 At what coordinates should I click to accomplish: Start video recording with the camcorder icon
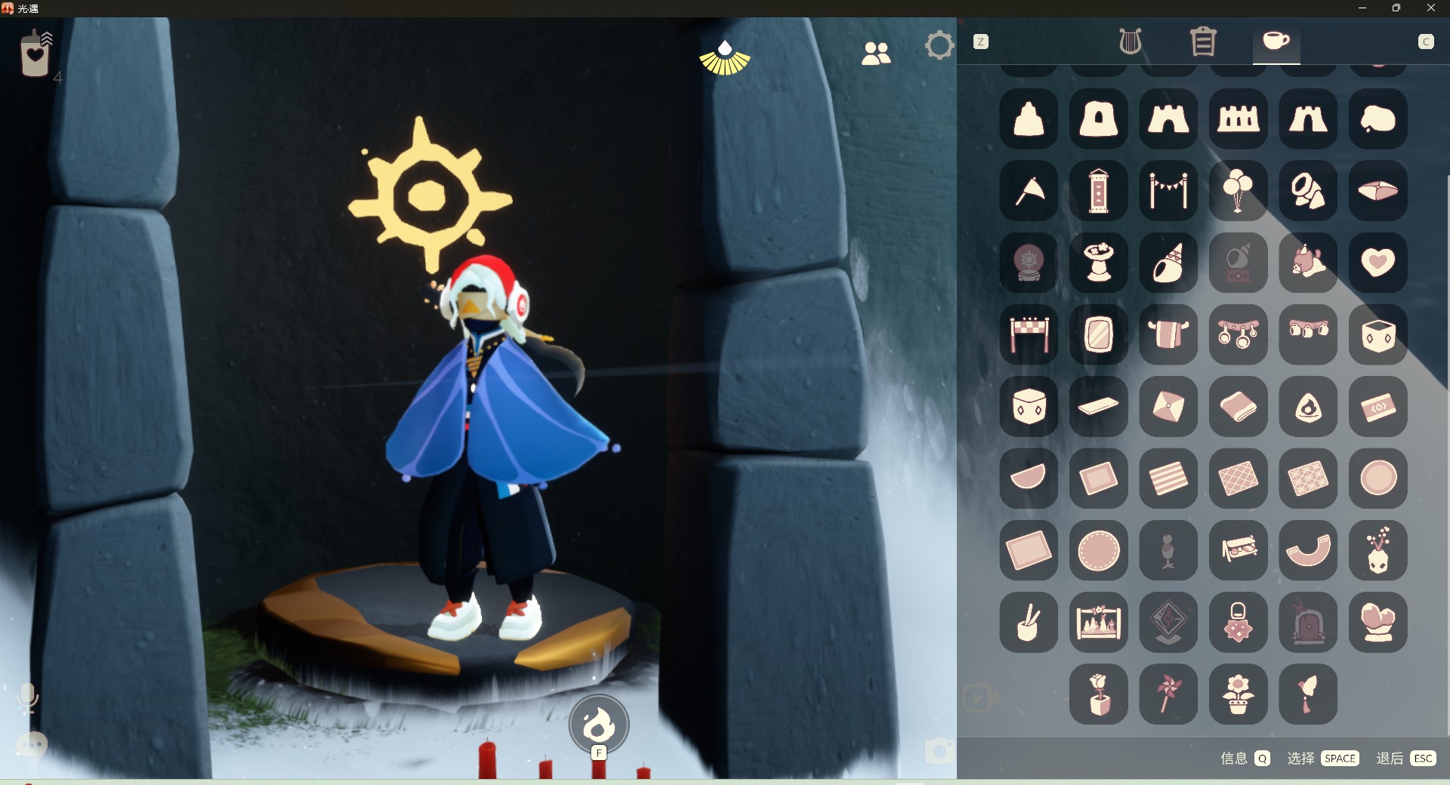point(980,698)
